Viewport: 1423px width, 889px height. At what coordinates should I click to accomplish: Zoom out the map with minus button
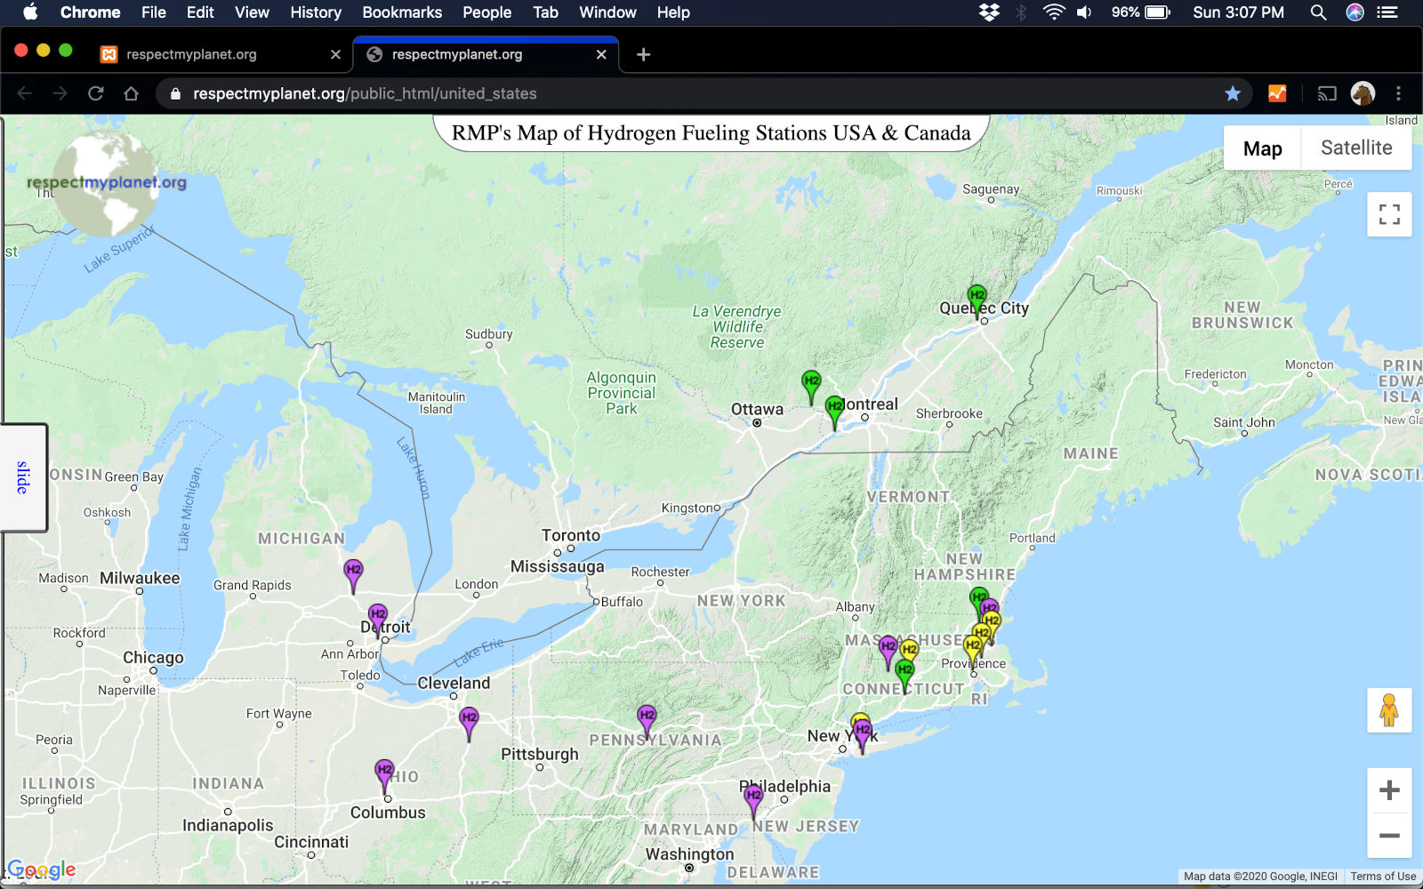1388,836
